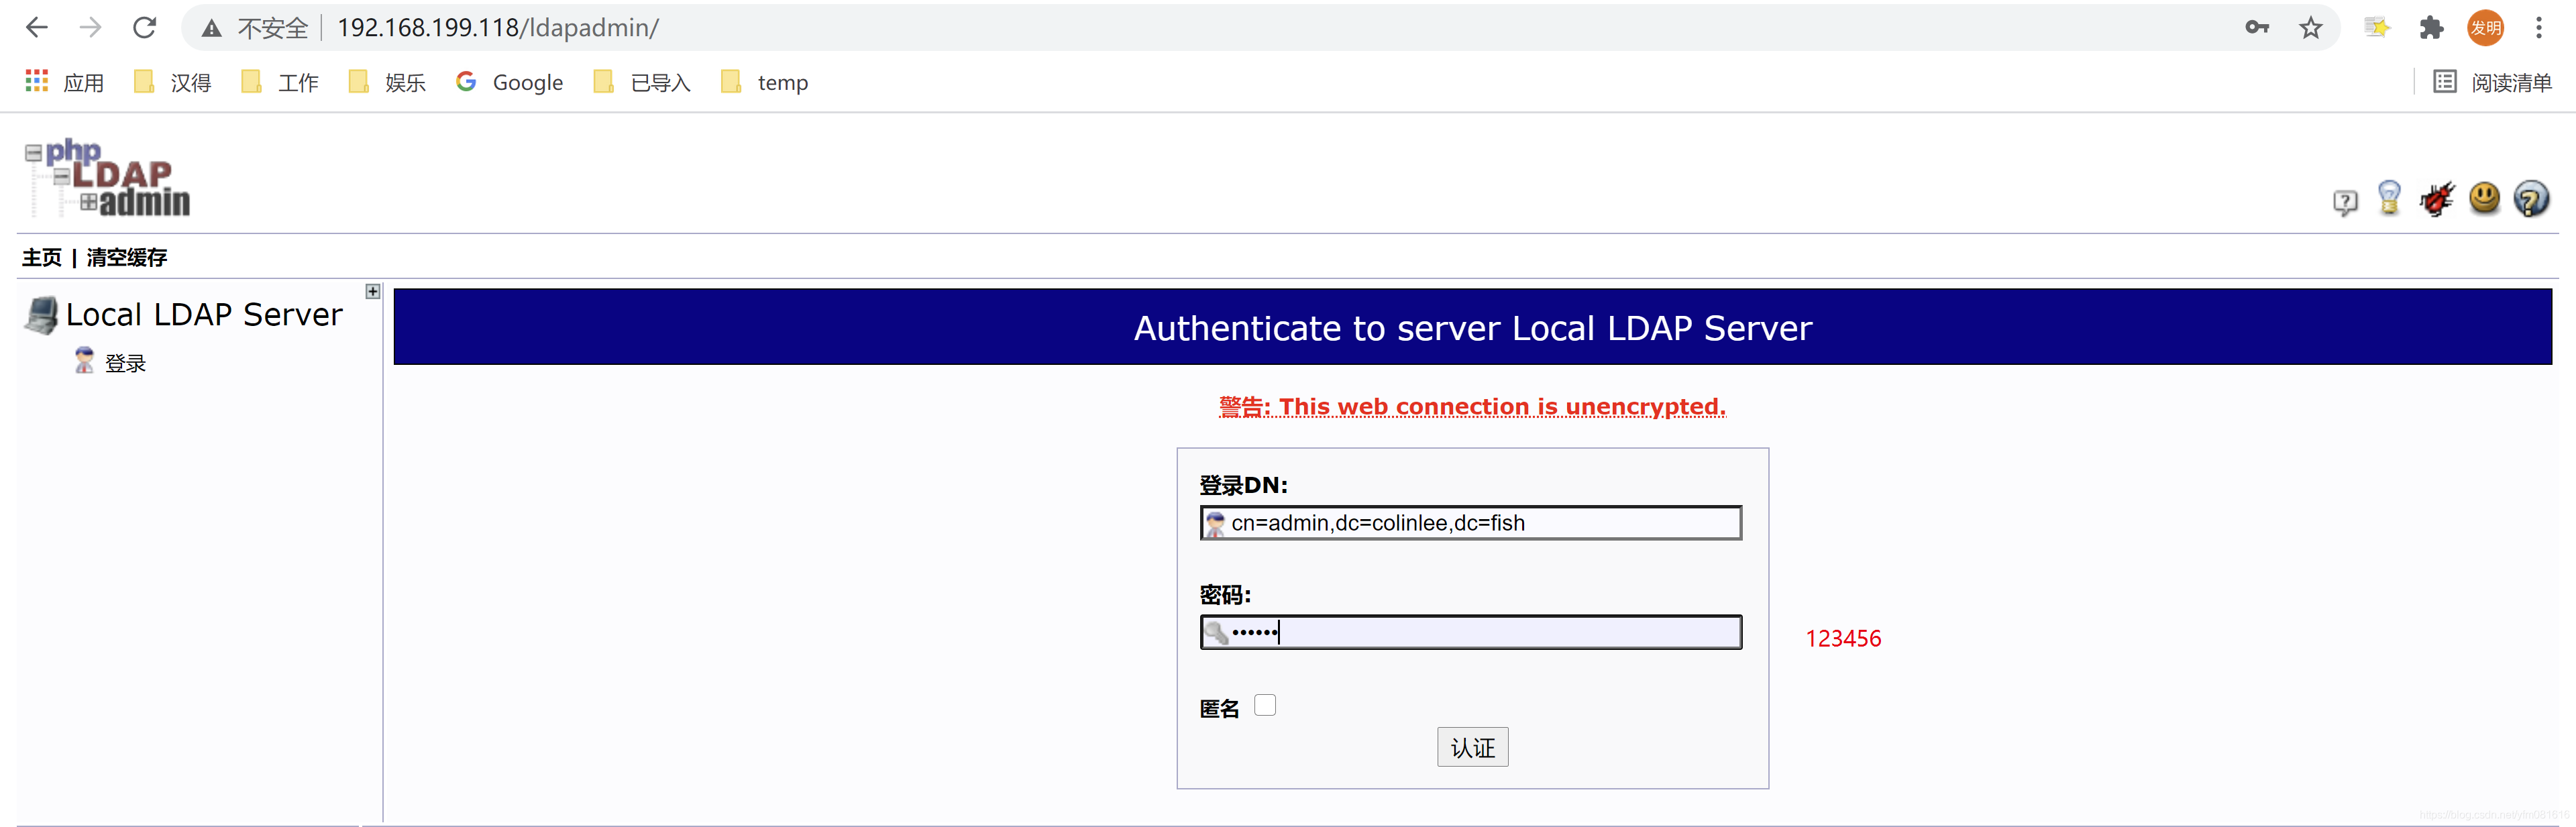Open the 工作 bookmarks folder
2576x827 pixels.
coord(281,82)
